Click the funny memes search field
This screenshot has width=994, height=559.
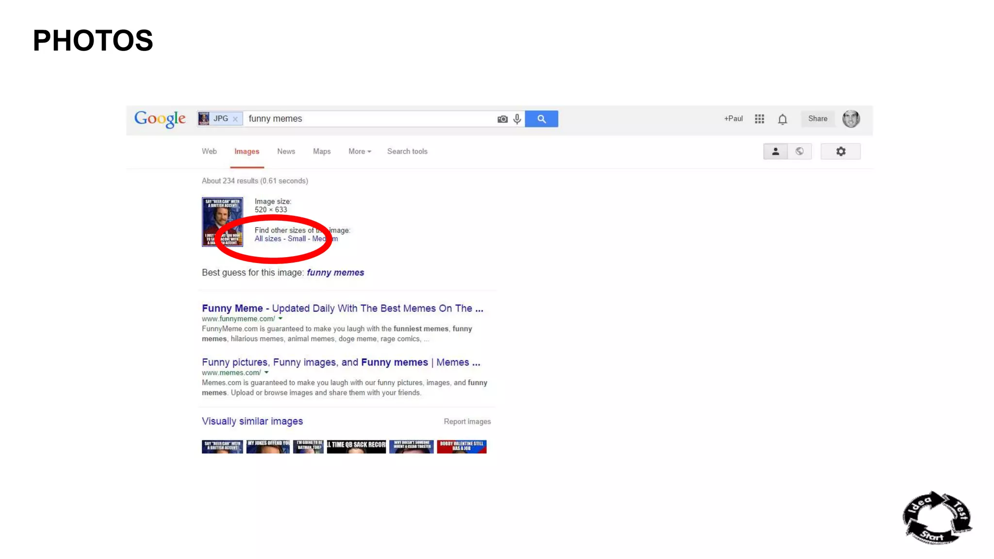[369, 119]
